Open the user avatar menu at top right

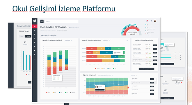coord(155,21)
